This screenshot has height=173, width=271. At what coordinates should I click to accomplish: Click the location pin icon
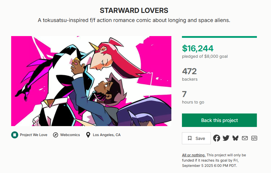click(88, 135)
